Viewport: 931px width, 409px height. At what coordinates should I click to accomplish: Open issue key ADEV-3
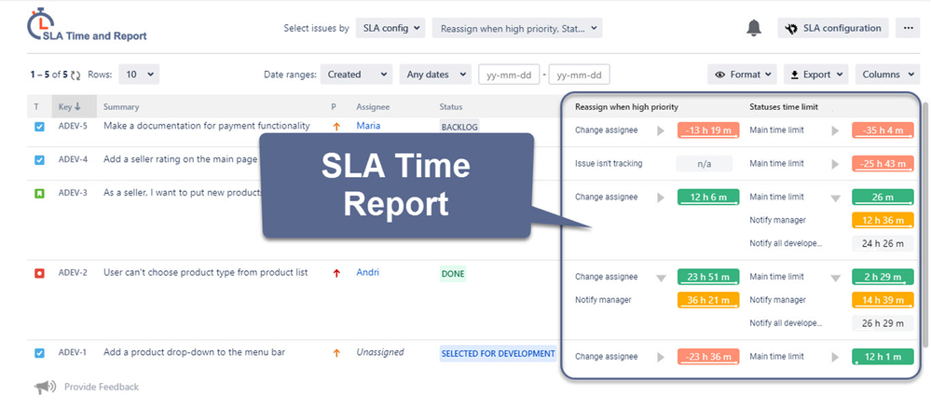(x=73, y=192)
